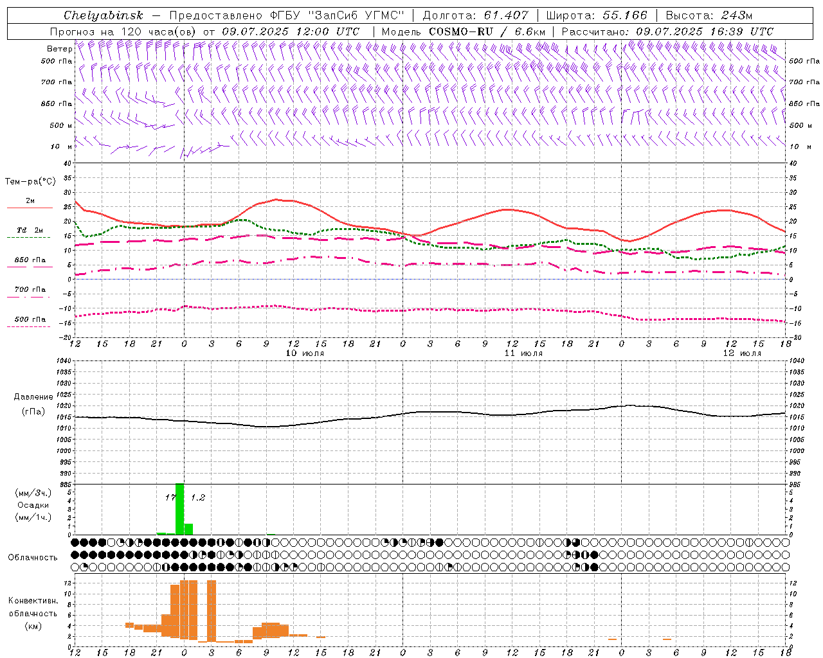This screenshot has height=658, width=823.
Task: Click the '10 м' wind level label on left
Action: click(61, 147)
